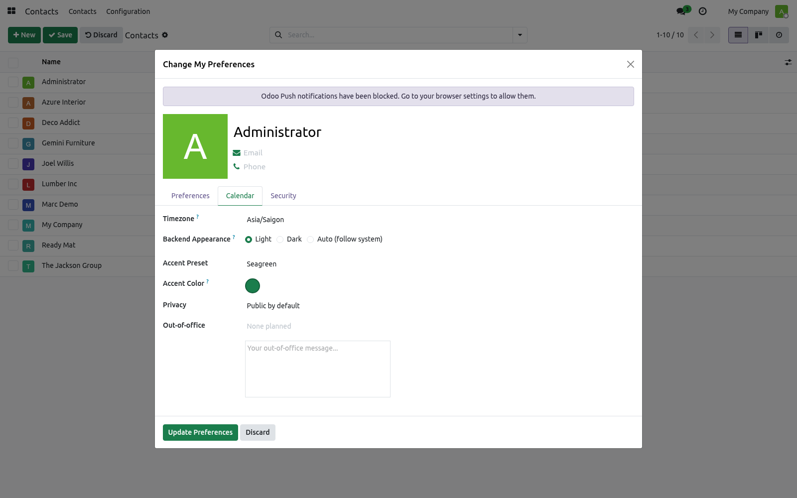Open the Configuration menu

pos(128,11)
